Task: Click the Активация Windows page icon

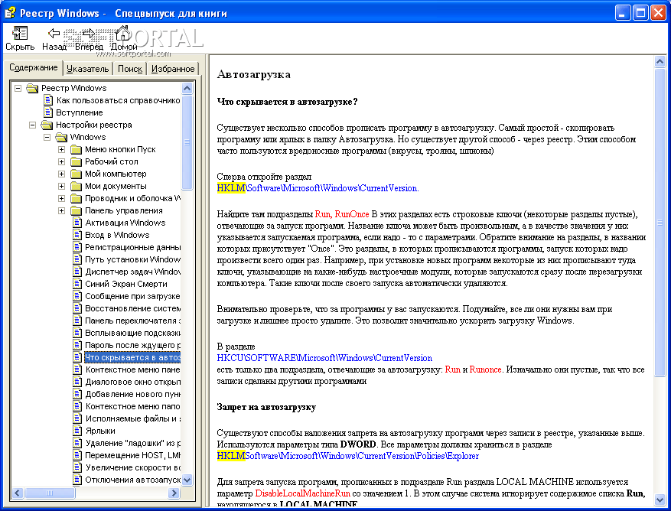Action: click(x=77, y=223)
